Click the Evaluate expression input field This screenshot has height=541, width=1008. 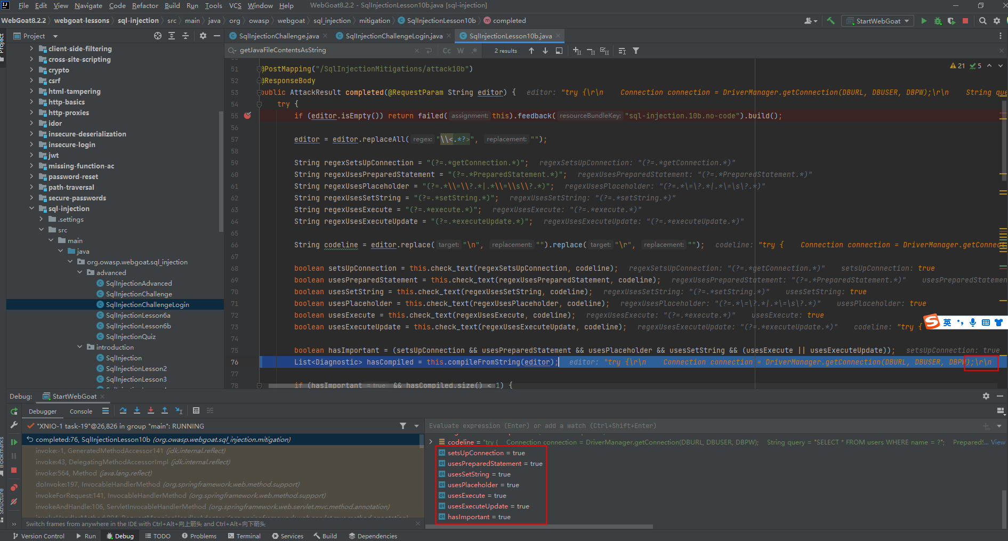click(x=704, y=426)
